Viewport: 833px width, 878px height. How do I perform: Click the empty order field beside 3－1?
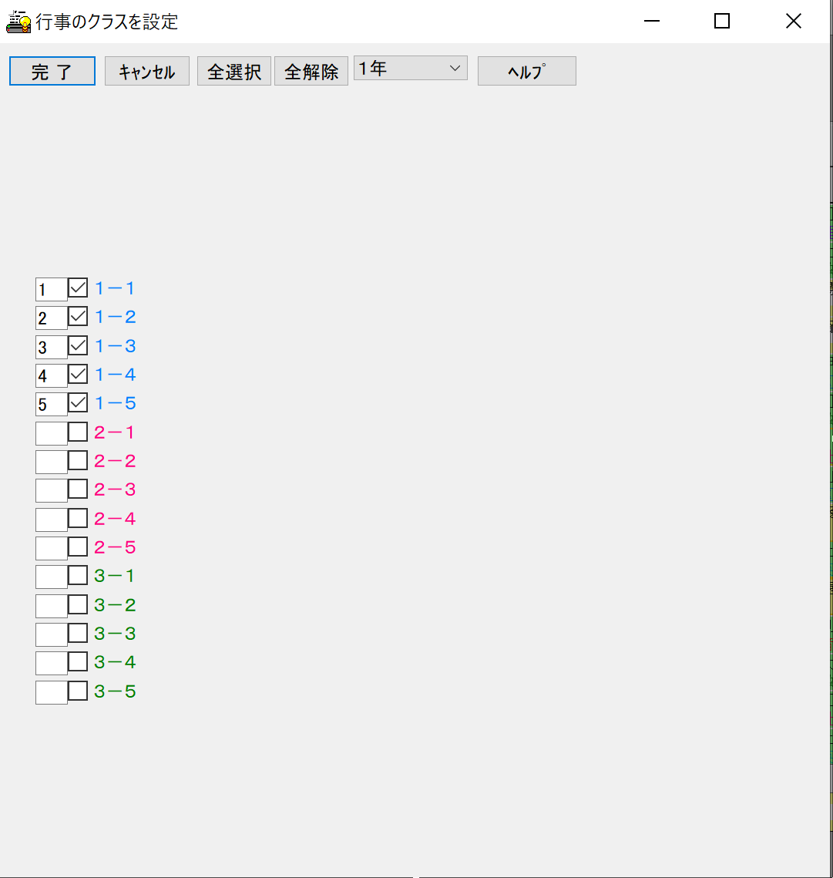coord(52,577)
